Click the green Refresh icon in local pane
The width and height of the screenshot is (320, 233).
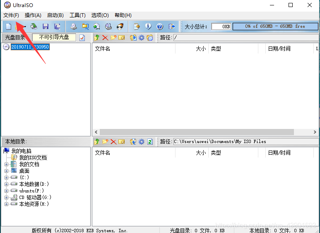point(150,141)
